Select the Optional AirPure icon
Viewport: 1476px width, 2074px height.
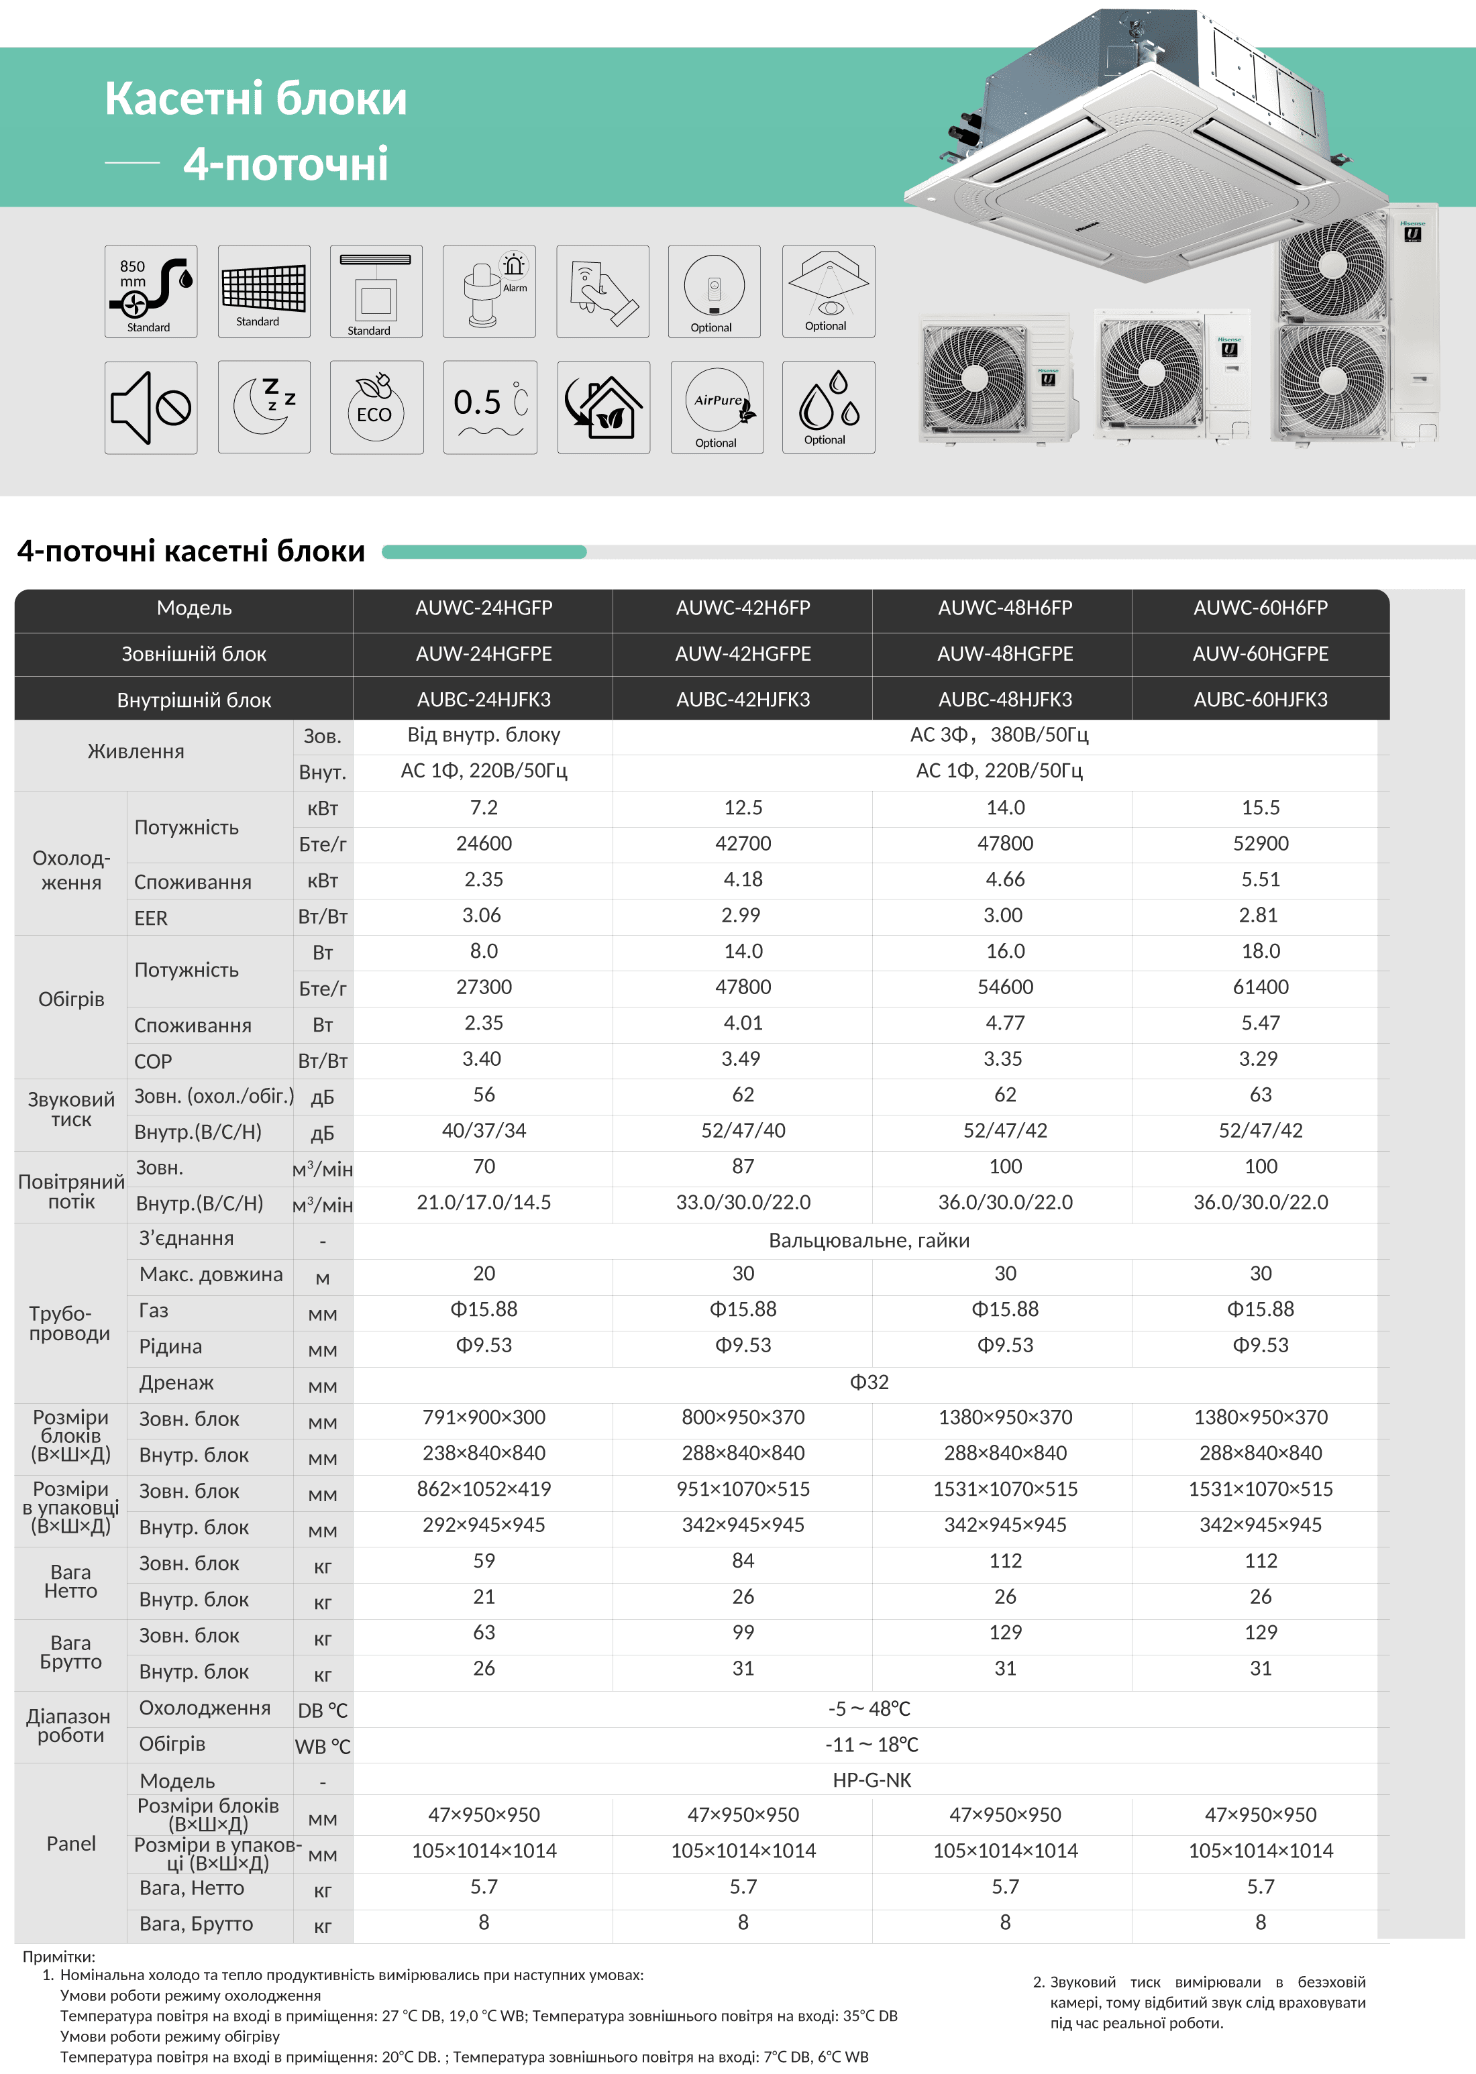(x=716, y=407)
